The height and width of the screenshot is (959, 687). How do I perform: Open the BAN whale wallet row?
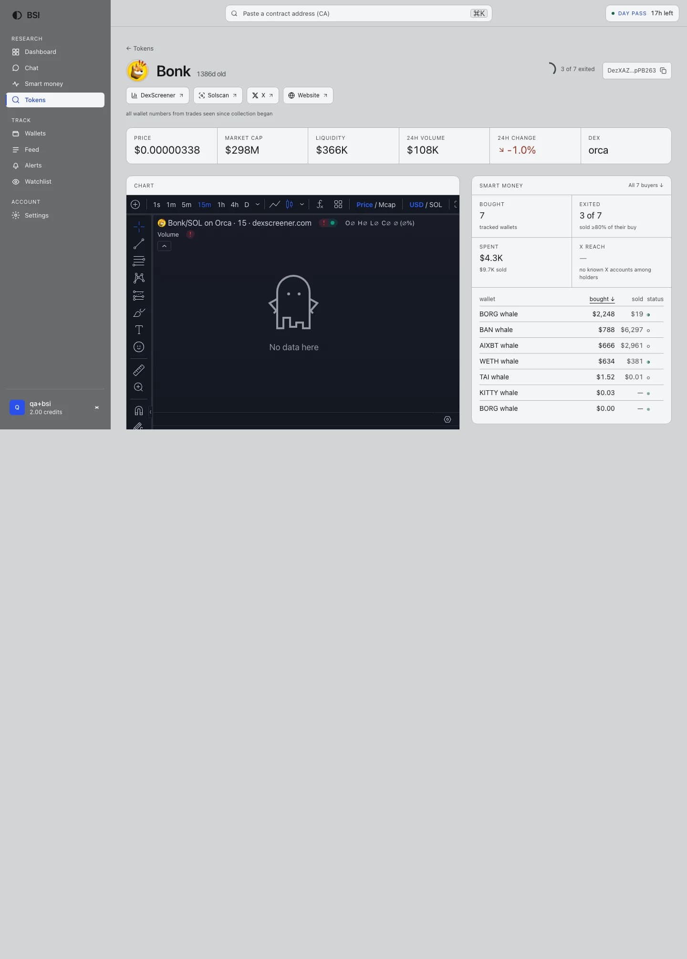tap(571, 330)
